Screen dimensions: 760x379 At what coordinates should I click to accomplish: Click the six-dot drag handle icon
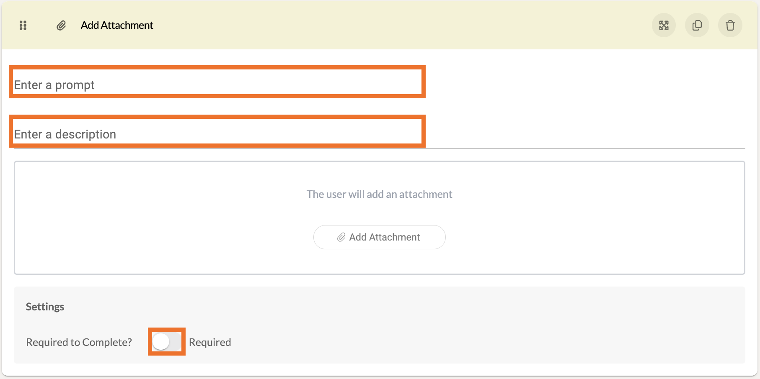coord(23,26)
